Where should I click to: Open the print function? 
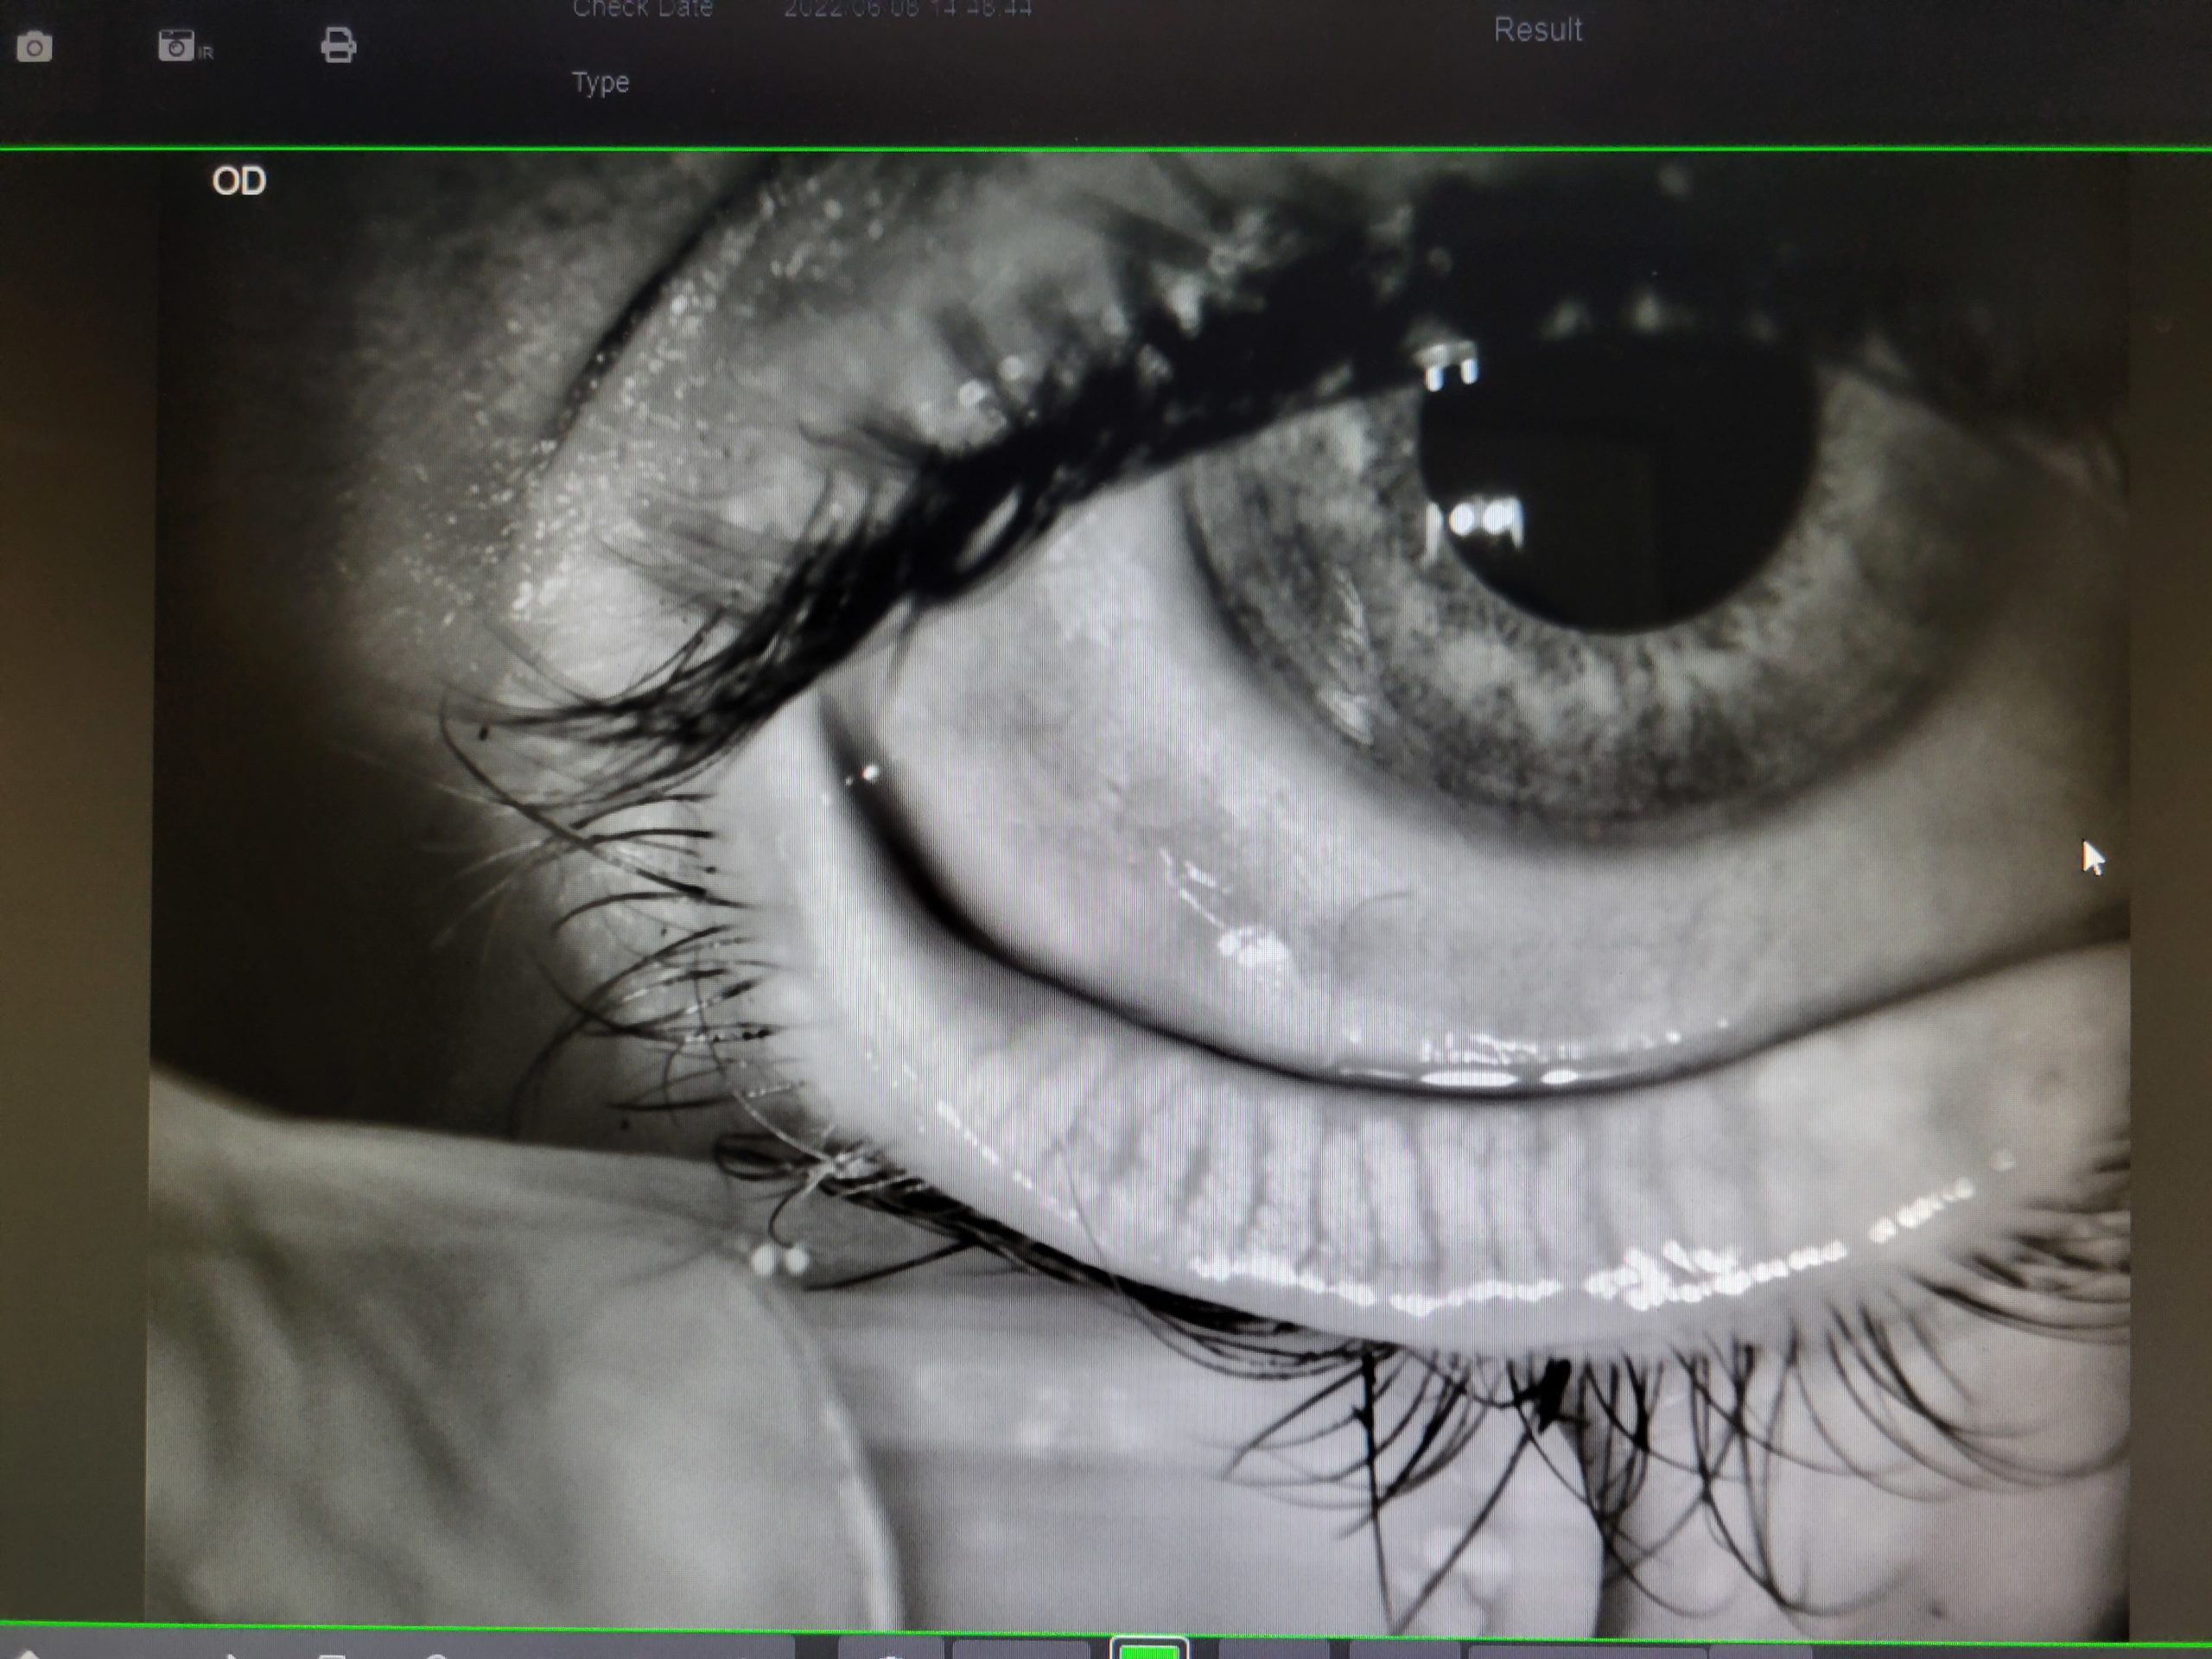coord(339,45)
